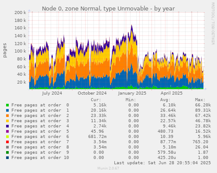Click the max value 26.04
The image size is (217, 173).
pos(202,147)
